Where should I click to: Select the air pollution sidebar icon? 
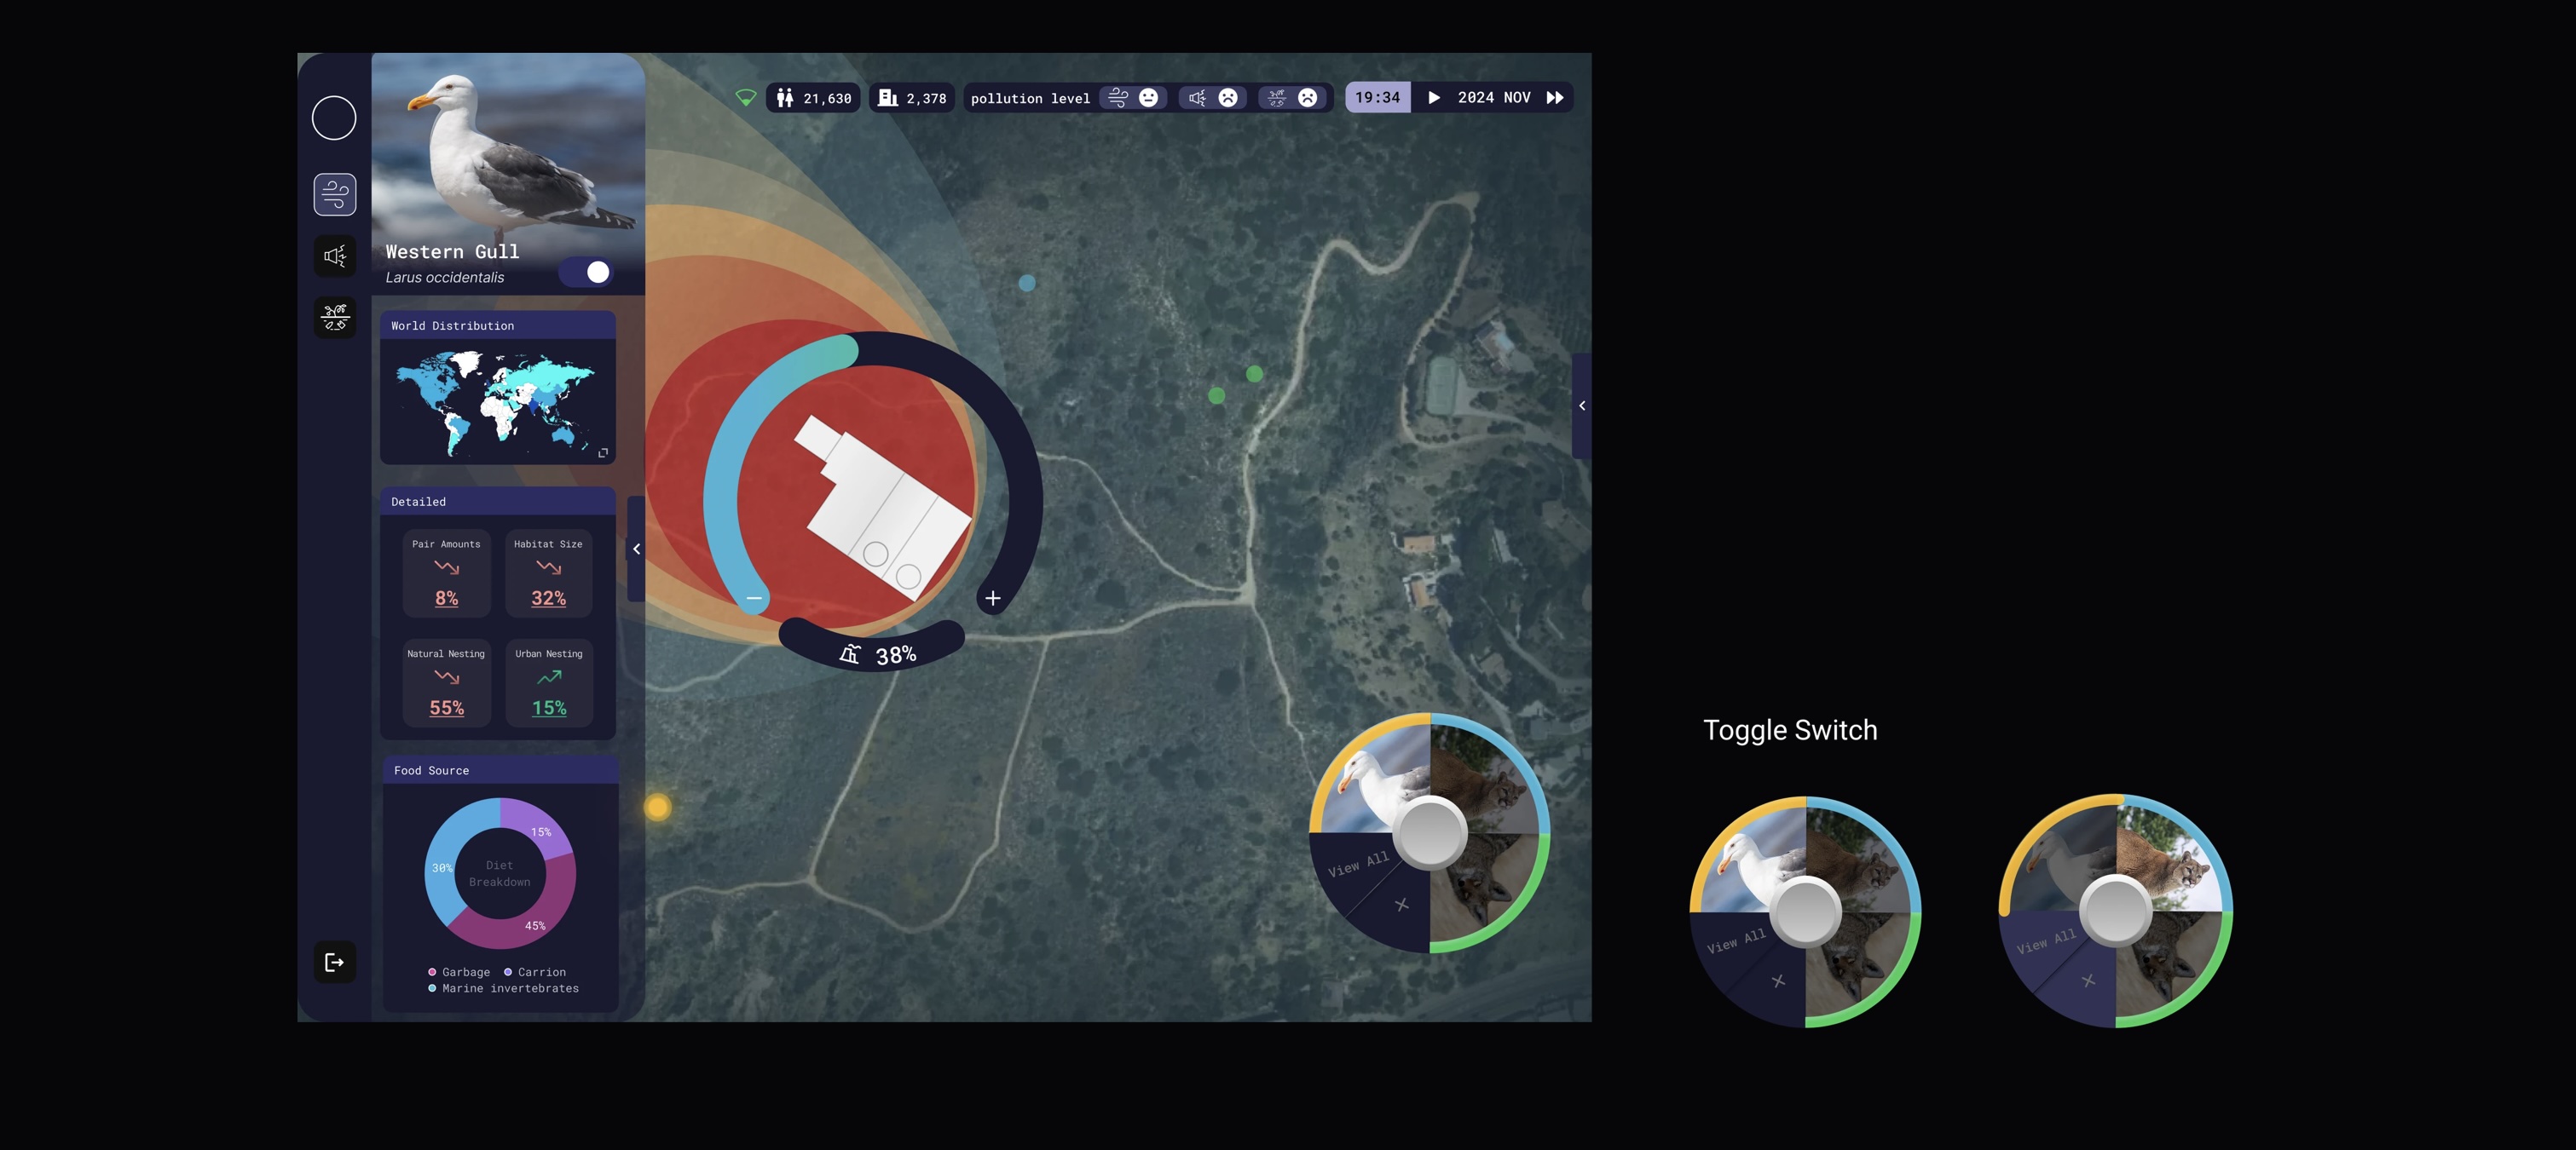pyautogui.click(x=334, y=194)
